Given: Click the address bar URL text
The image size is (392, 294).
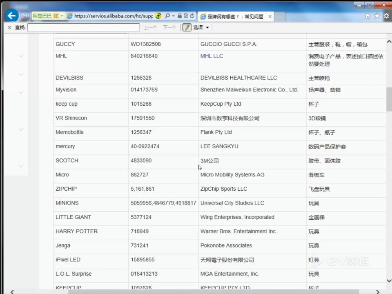Looking at the screenshot, I should click(x=114, y=16).
